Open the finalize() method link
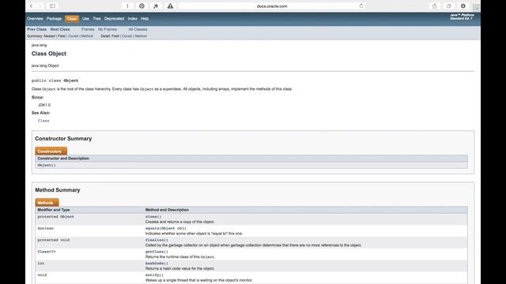This screenshot has height=284, width=506. click(x=157, y=240)
